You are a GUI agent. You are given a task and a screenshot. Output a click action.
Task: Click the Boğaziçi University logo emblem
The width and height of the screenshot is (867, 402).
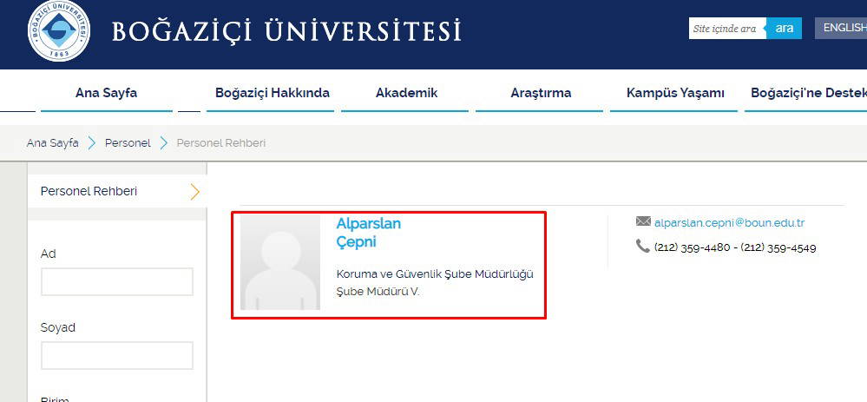pyautogui.click(x=58, y=31)
